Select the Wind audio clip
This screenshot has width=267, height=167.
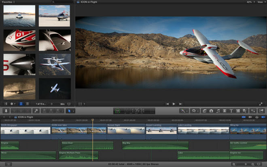coord(28,155)
